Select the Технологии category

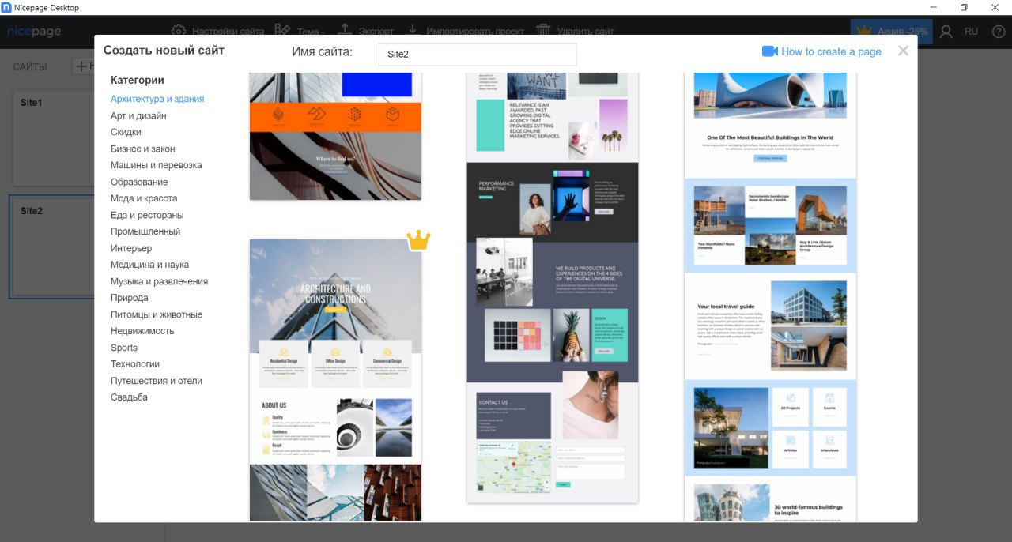point(135,364)
